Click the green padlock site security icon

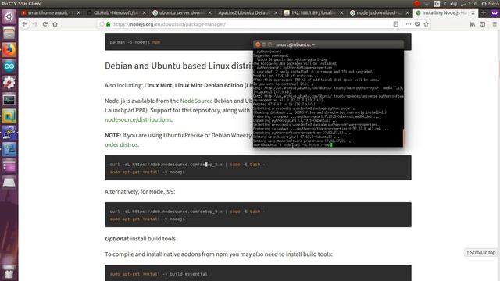point(109,24)
